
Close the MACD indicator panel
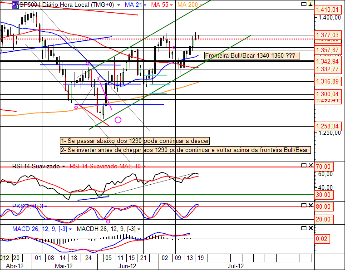pos(310,228)
